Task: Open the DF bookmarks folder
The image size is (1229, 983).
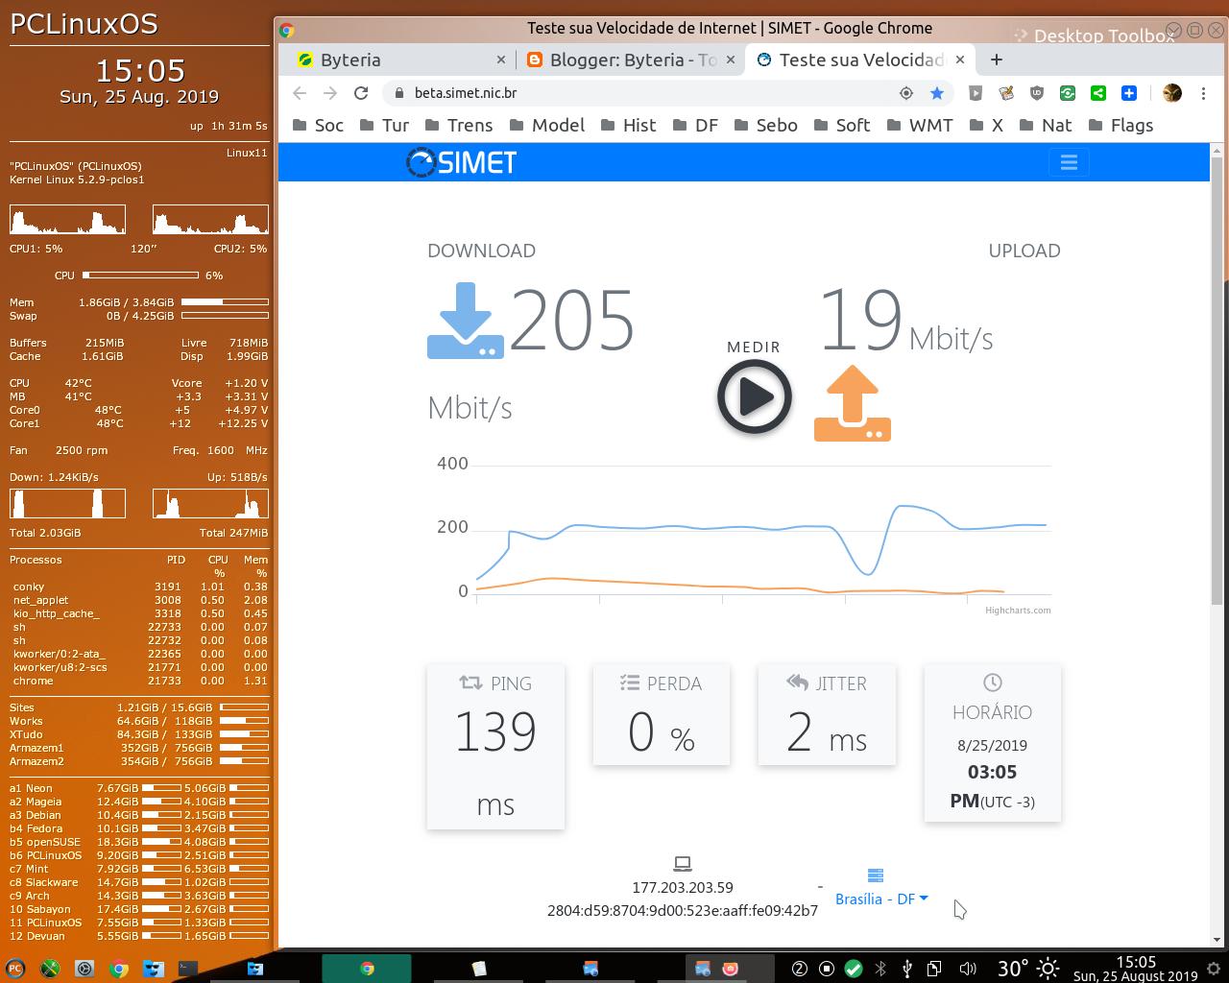Action: 696,125
